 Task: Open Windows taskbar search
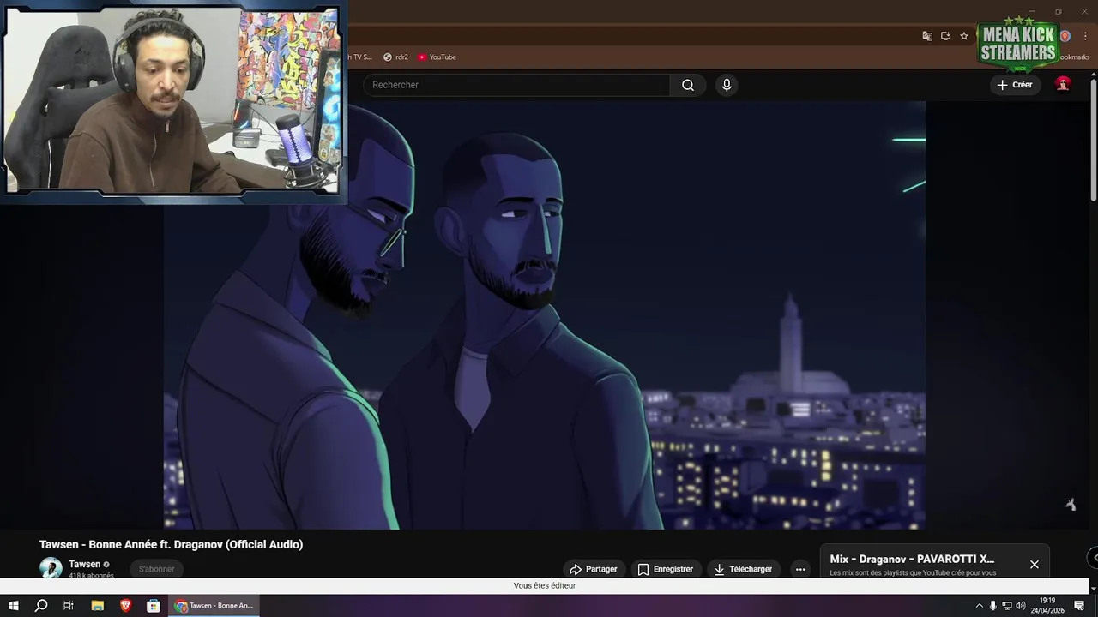tap(40, 606)
